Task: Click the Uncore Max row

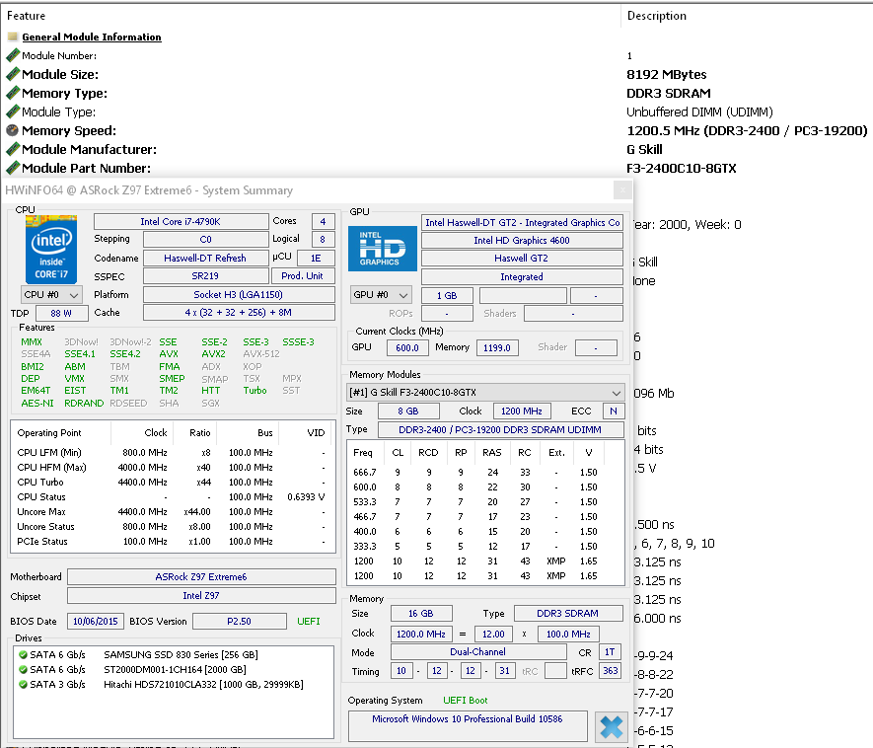Action: pyautogui.click(x=172, y=512)
